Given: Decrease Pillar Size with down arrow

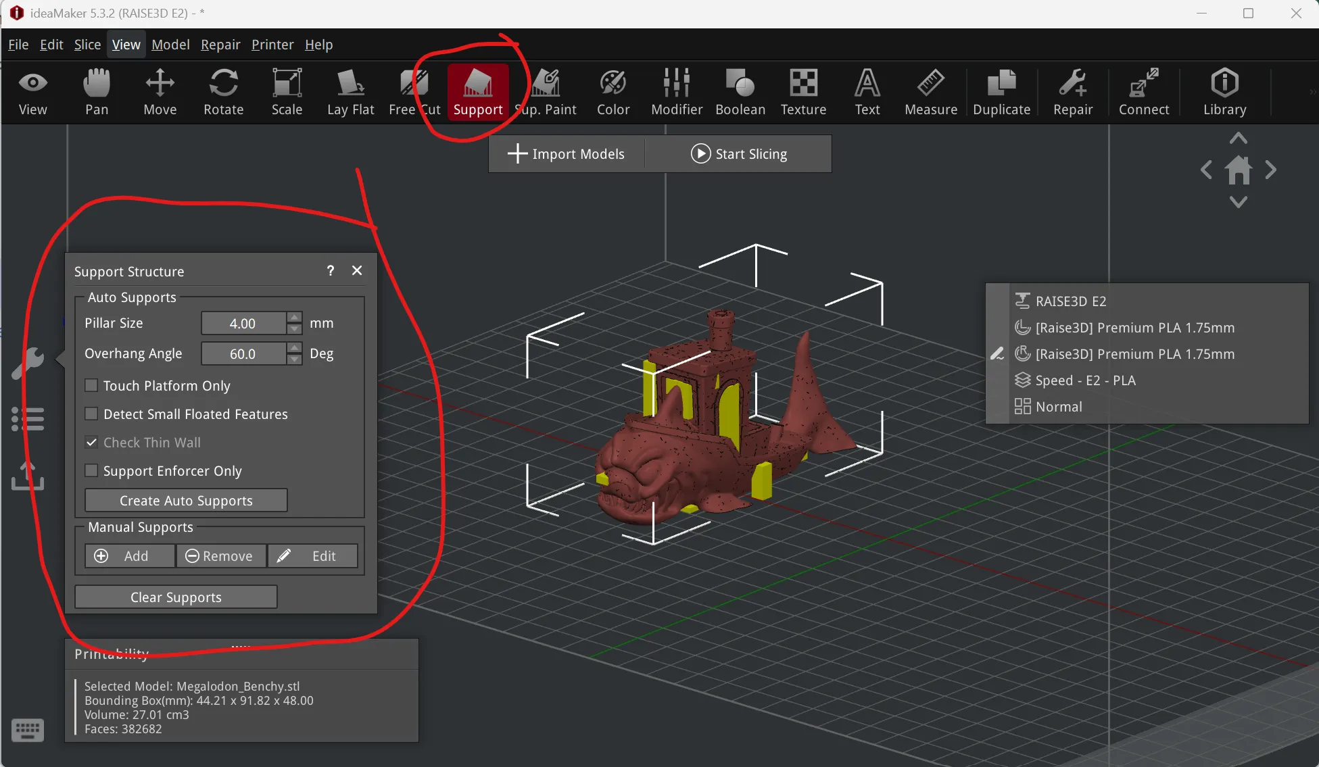Looking at the screenshot, I should [x=294, y=328].
